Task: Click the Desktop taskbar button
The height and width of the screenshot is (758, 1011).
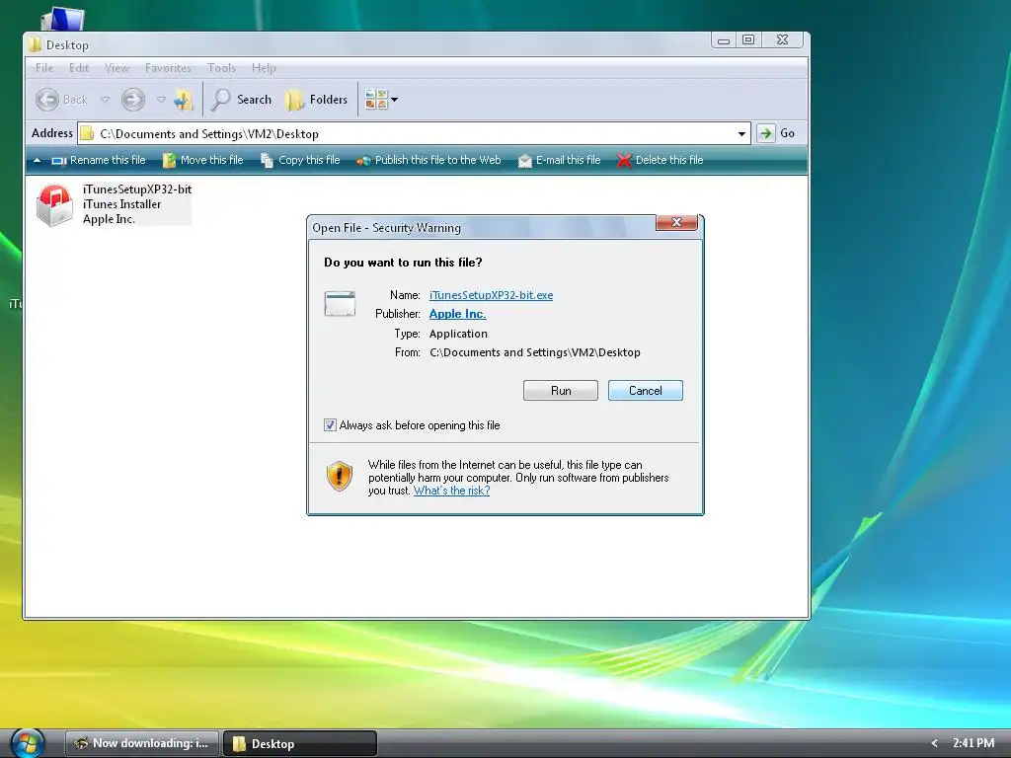Action: tap(300, 744)
